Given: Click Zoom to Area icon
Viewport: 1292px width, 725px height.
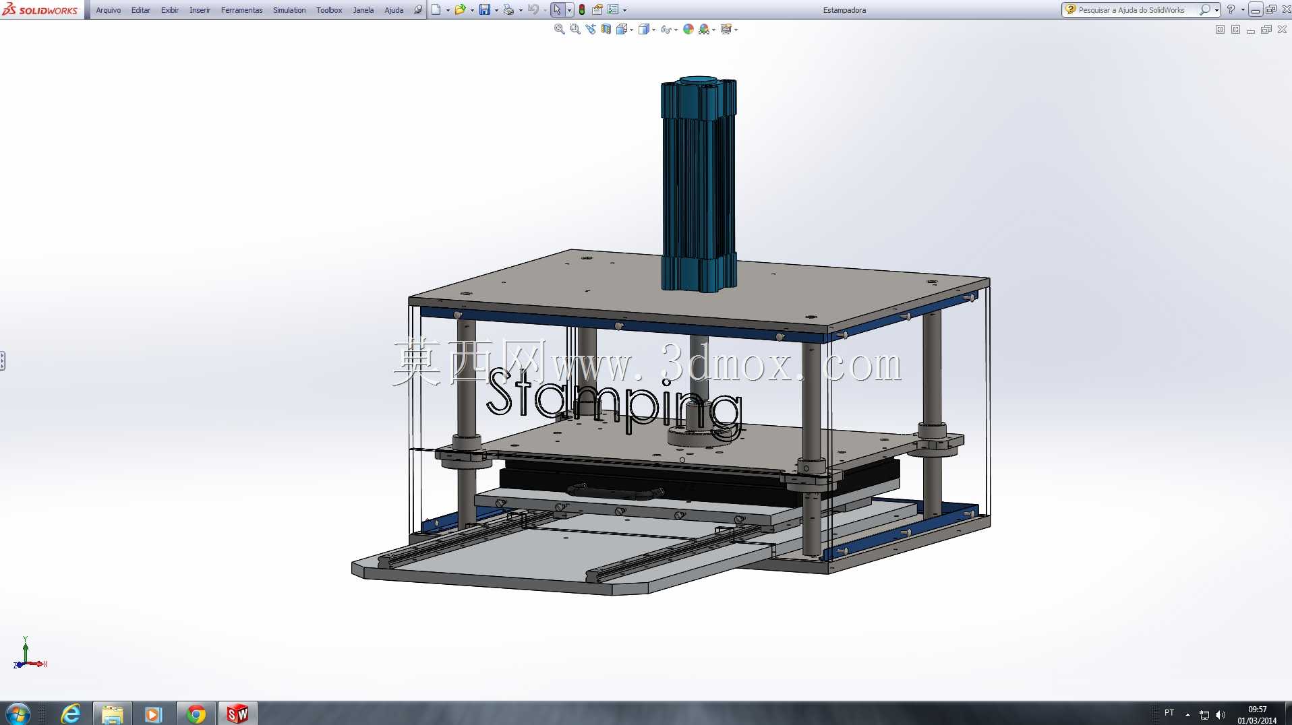Looking at the screenshot, I should tap(575, 29).
